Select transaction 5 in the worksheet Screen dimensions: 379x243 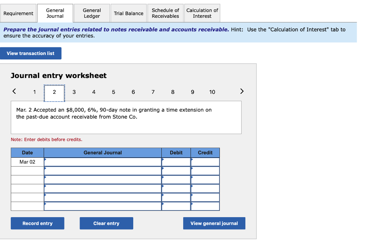(113, 92)
